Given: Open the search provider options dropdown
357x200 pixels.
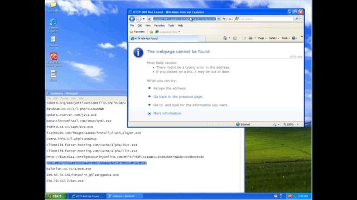Looking at the screenshot, I should pyautogui.click(x=301, y=19).
